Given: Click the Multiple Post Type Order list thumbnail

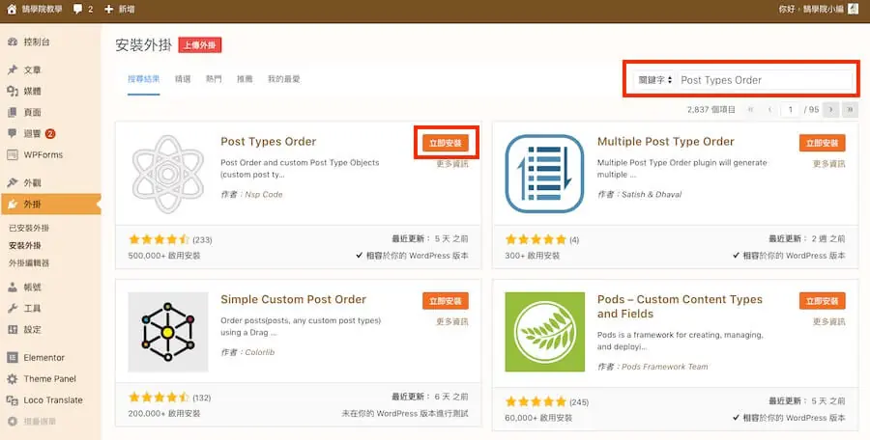Looking at the screenshot, I should click(x=545, y=174).
